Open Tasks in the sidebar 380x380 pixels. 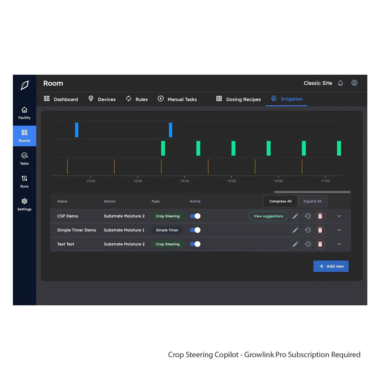click(24, 159)
